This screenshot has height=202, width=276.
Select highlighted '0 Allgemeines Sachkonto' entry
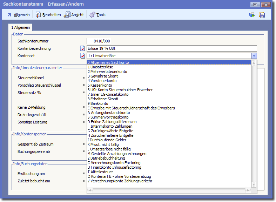[x=108, y=62]
